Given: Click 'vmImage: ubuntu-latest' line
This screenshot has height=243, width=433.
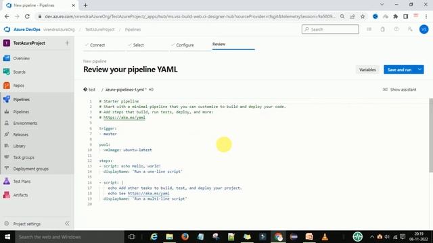Looking at the screenshot, I should [128, 150].
